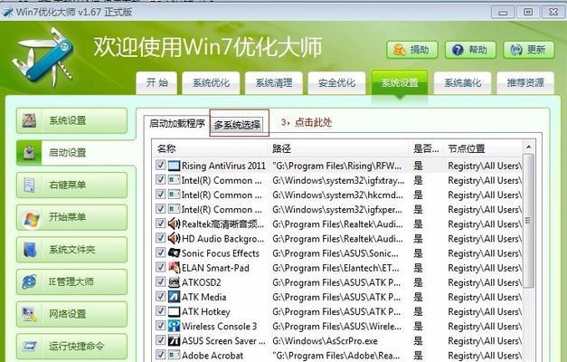Open the 推荐资源 tab
567x362 pixels.
point(525,83)
